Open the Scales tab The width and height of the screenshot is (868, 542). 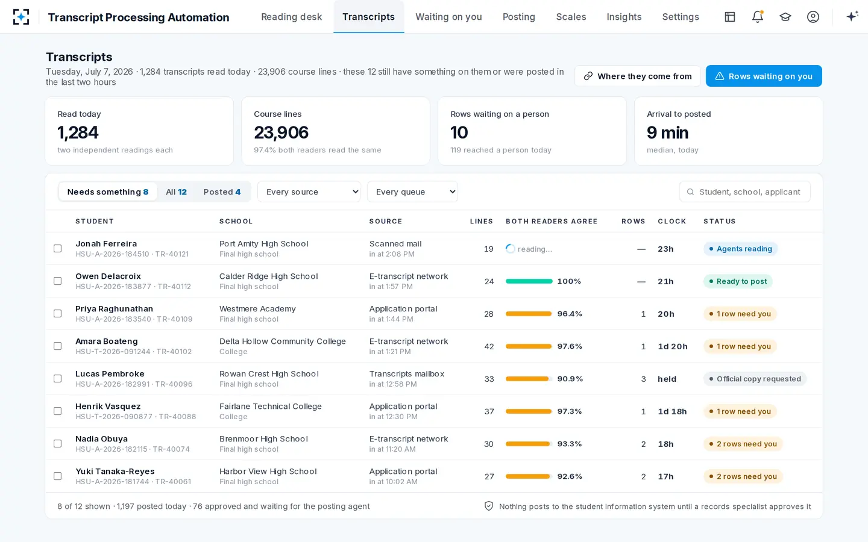click(x=571, y=17)
